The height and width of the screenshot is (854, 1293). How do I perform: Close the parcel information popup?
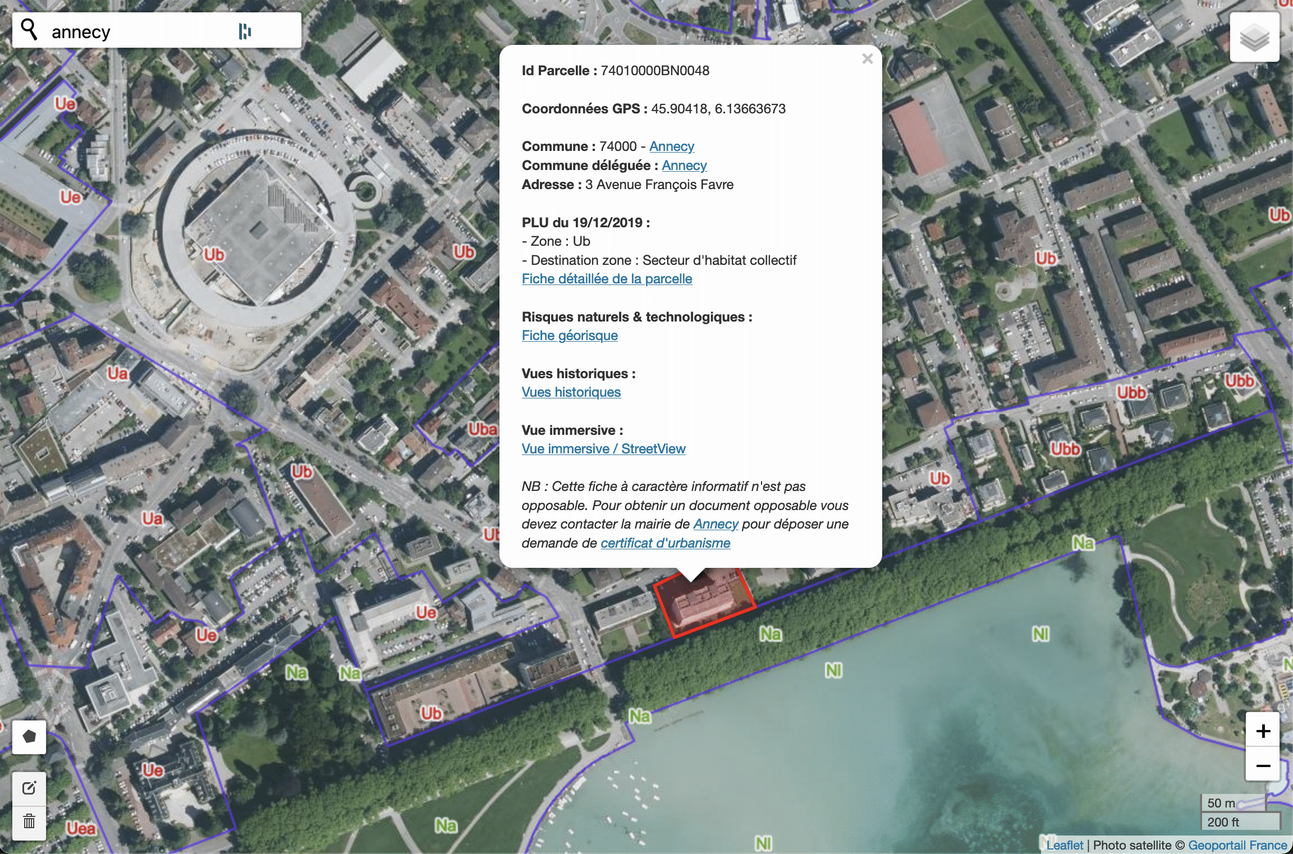click(867, 59)
